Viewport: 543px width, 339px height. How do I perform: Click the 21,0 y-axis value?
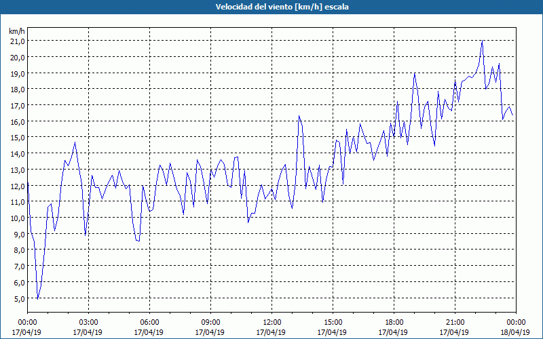[18, 41]
